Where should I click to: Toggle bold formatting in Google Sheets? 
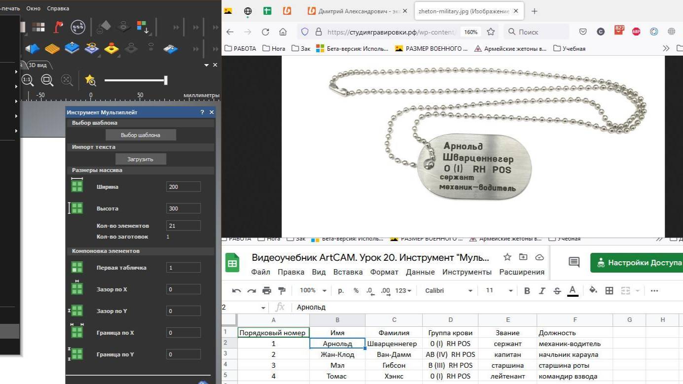pyautogui.click(x=527, y=291)
